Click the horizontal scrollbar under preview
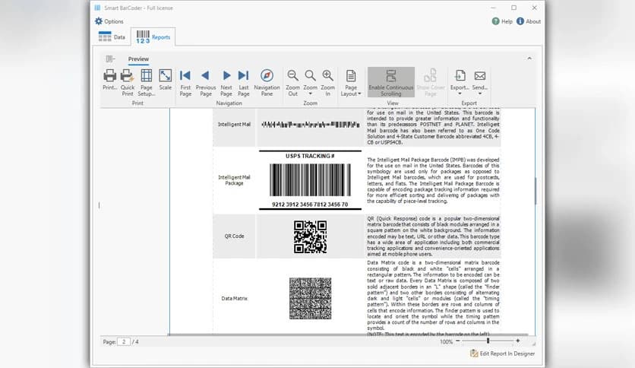This screenshot has width=635, height=368. click(349, 335)
